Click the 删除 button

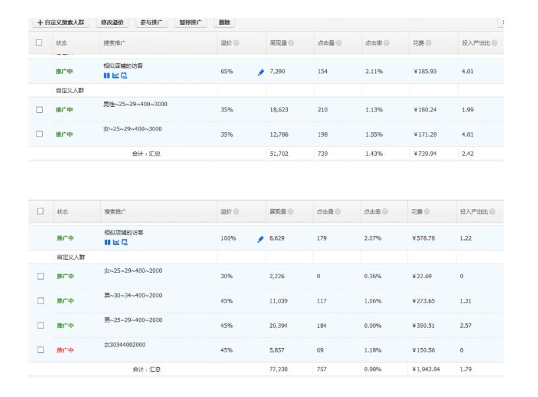[x=224, y=22]
